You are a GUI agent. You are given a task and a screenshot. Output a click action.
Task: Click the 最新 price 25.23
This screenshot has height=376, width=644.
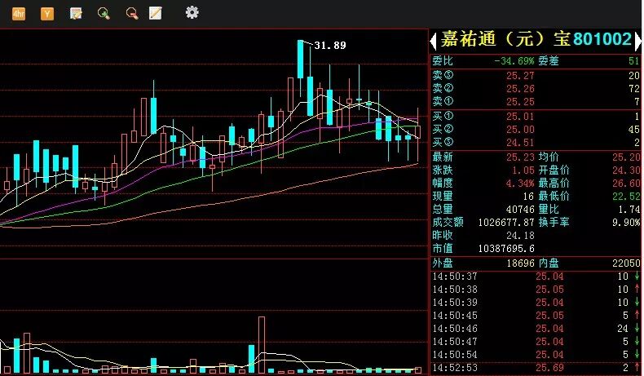click(520, 157)
